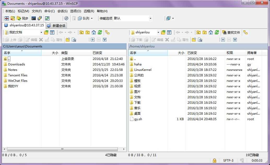This screenshot has height=165, width=270.
Task: Go to remote parent directory icon
Action: (198, 32)
